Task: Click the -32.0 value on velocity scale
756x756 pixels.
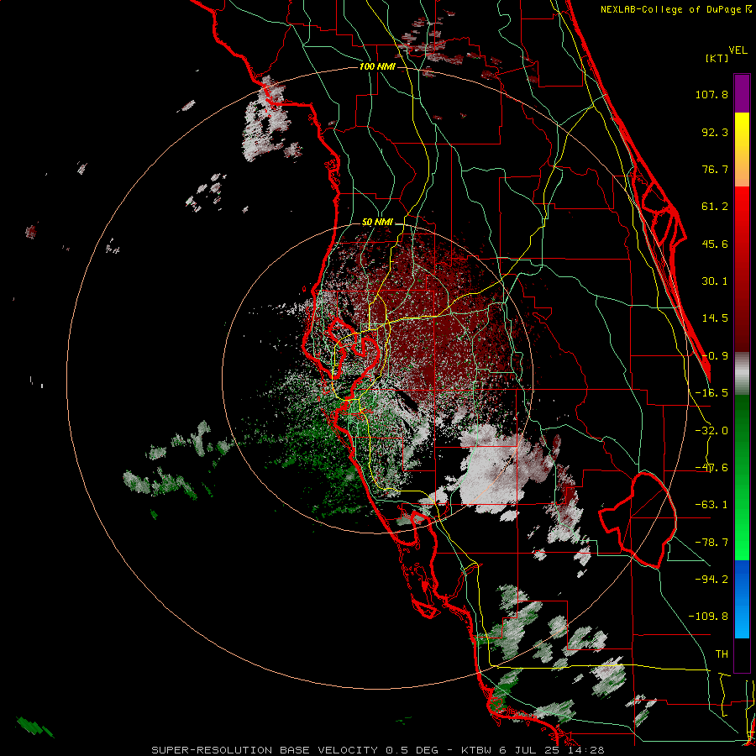Action: [x=711, y=431]
